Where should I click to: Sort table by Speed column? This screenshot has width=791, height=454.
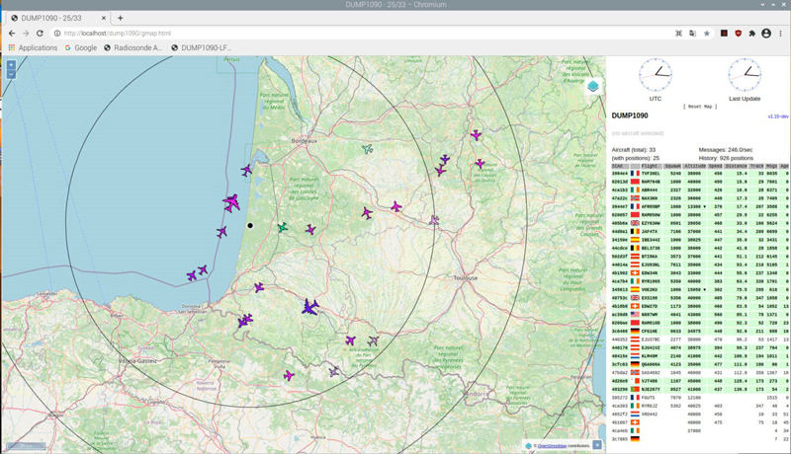(x=715, y=166)
